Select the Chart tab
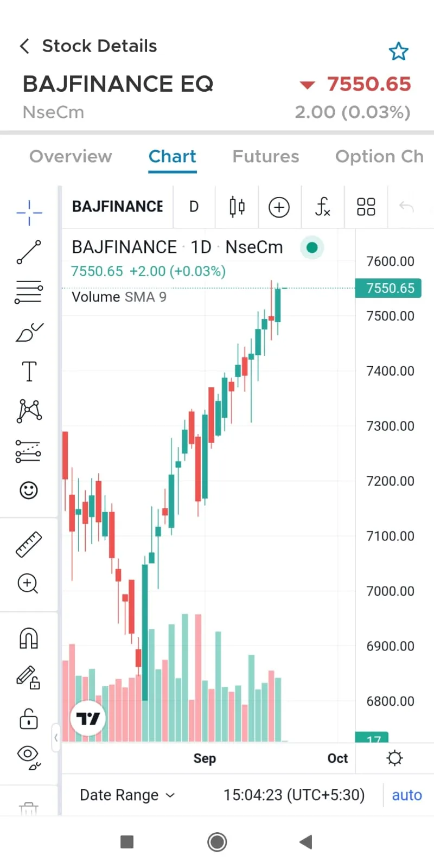The width and height of the screenshot is (434, 868). 173,156
